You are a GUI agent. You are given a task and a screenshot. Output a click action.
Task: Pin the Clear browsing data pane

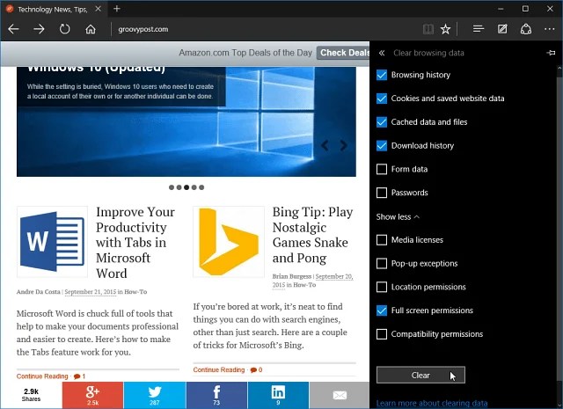pyautogui.click(x=551, y=53)
